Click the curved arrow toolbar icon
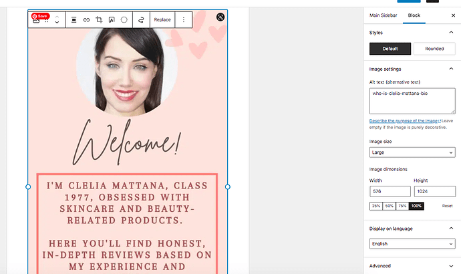 (141, 20)
